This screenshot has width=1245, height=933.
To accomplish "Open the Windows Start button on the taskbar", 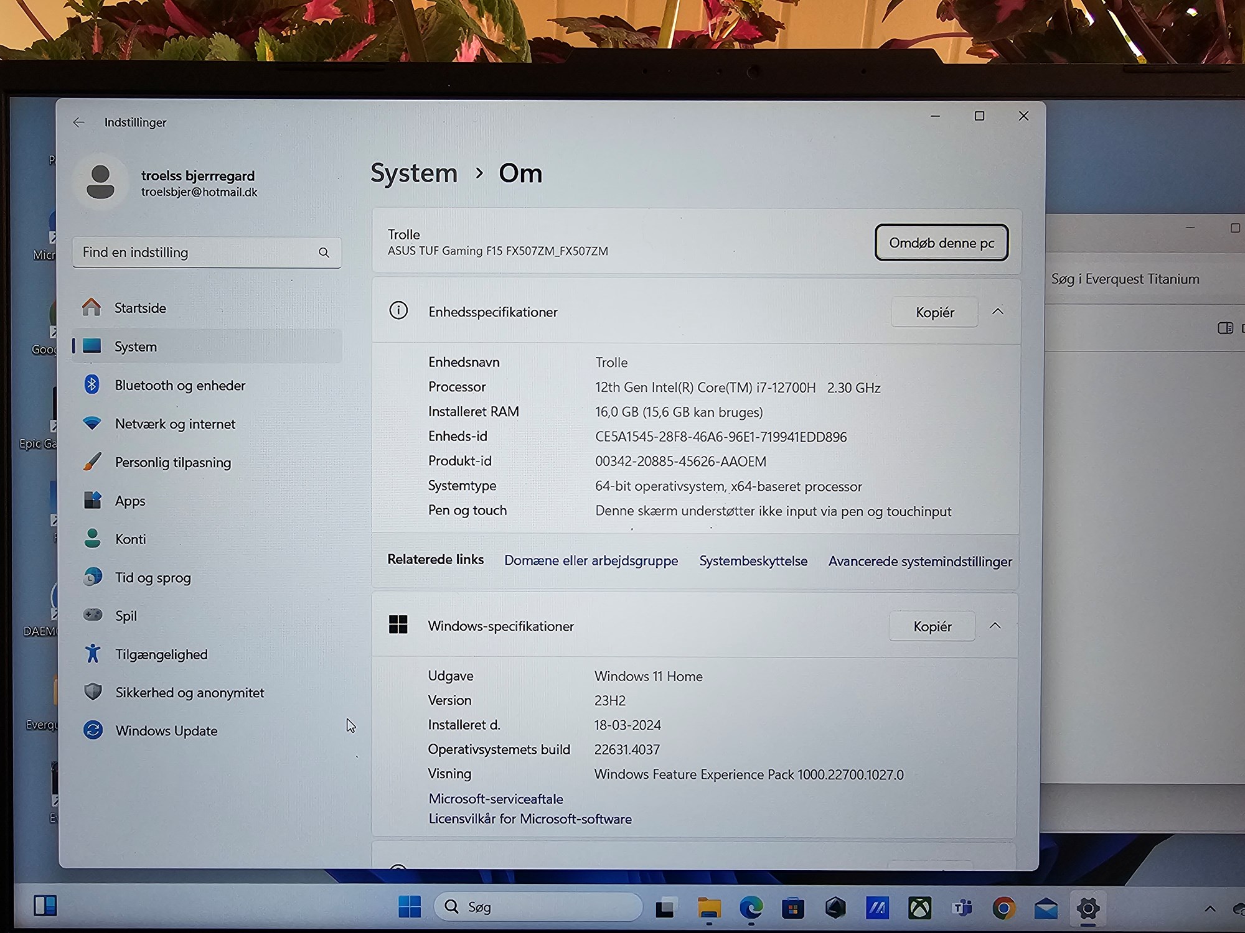I will coord(410,907).
